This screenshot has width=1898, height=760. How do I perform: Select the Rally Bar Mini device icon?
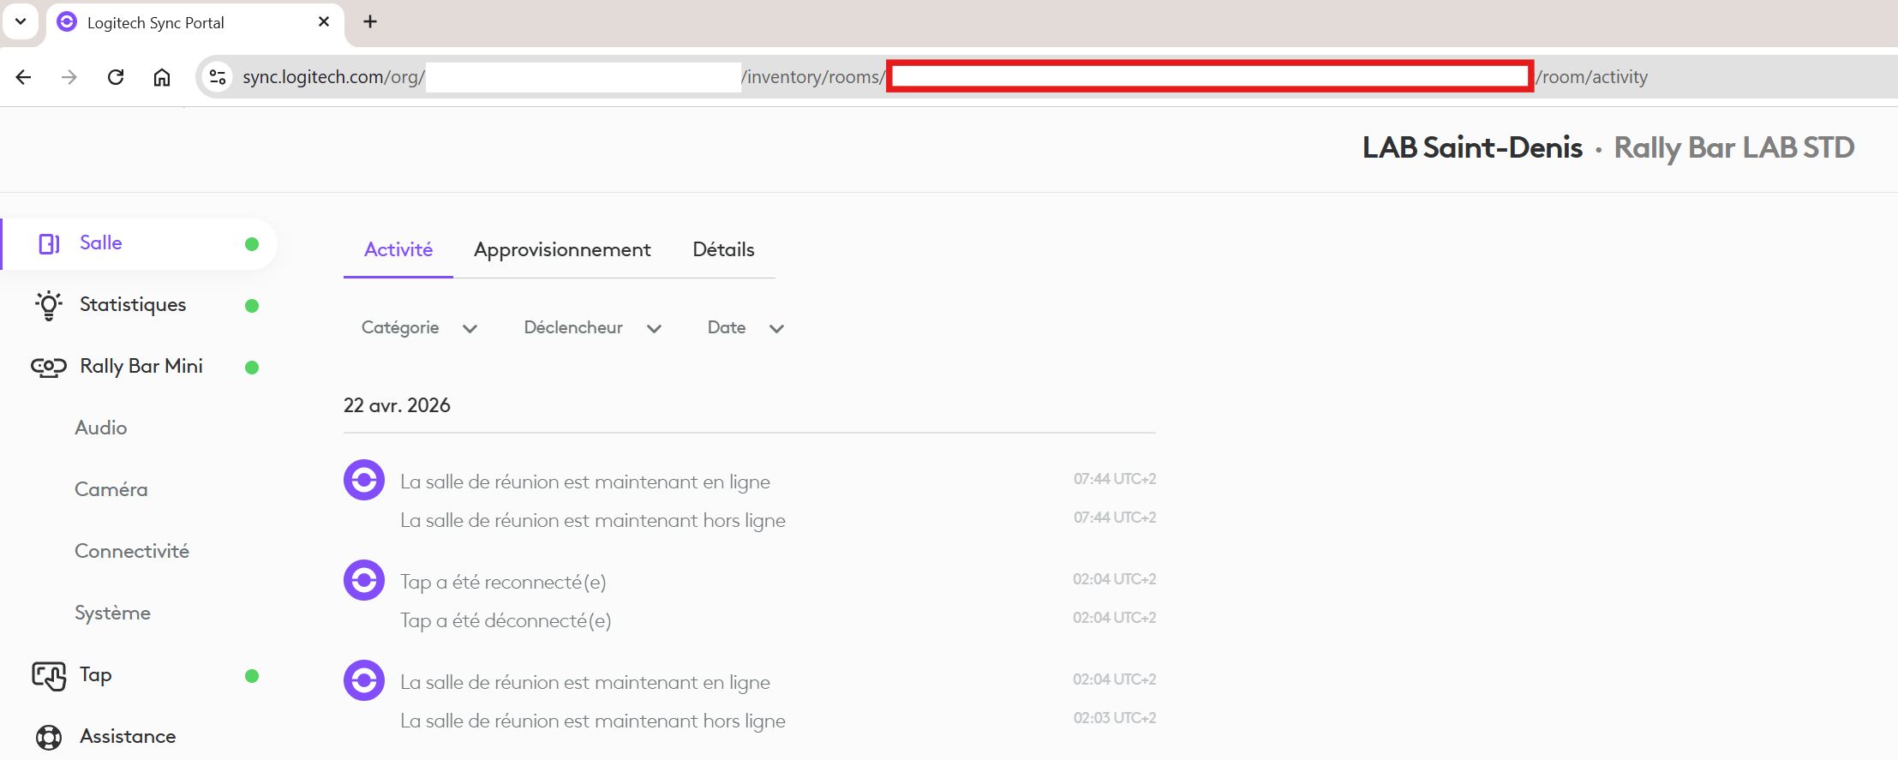coord(49,368)
